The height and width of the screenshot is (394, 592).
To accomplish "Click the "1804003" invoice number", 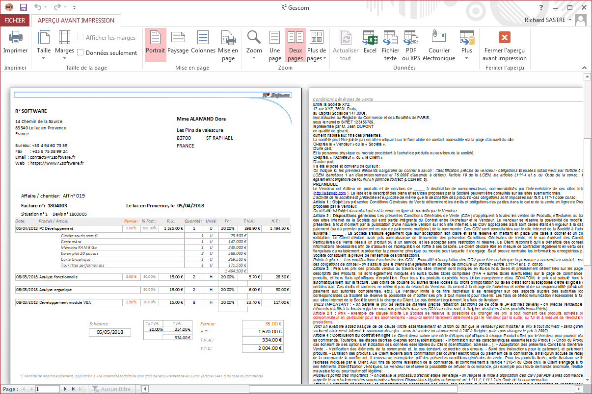I will pyautogui.click(x=57, y=206).
